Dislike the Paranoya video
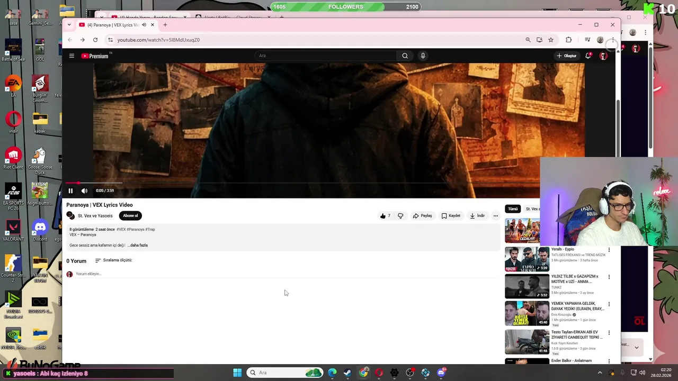678x381 pixels. tap(400, 216)
